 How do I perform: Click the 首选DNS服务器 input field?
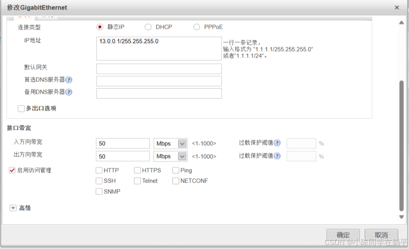click(159, 81)
